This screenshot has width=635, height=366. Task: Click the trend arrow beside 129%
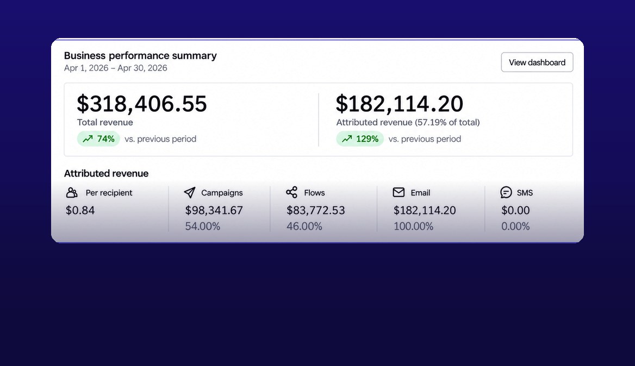point(347,139)
